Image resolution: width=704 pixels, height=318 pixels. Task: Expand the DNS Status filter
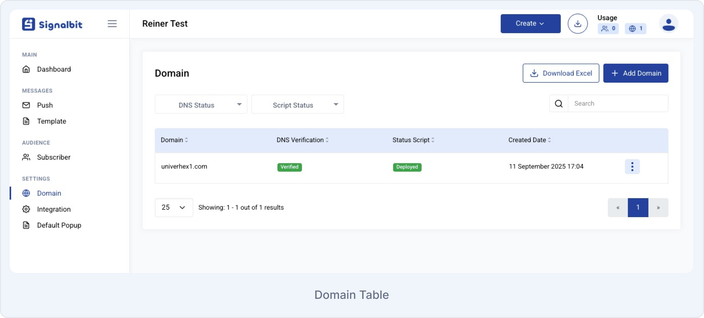click(201, 104)
